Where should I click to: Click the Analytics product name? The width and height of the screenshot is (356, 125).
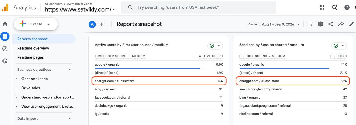pos(25,7)
